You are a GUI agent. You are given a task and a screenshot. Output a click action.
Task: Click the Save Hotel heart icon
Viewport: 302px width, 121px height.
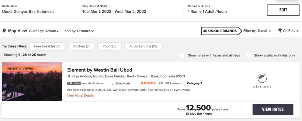114,84
